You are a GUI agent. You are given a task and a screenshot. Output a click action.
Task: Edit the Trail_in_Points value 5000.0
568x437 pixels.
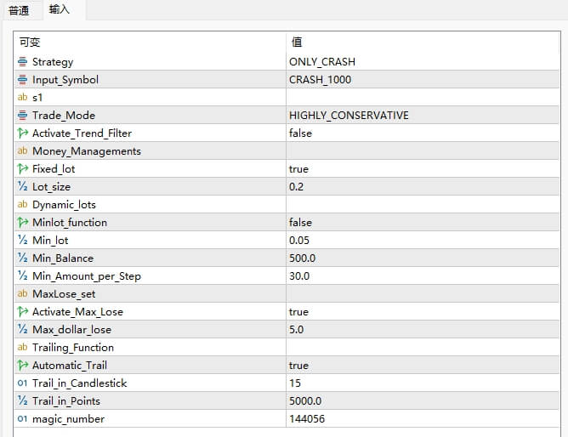(305, 401)
